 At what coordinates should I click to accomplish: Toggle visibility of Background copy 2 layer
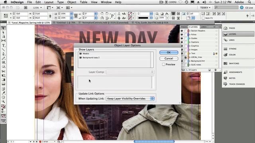tap(80, 58)
